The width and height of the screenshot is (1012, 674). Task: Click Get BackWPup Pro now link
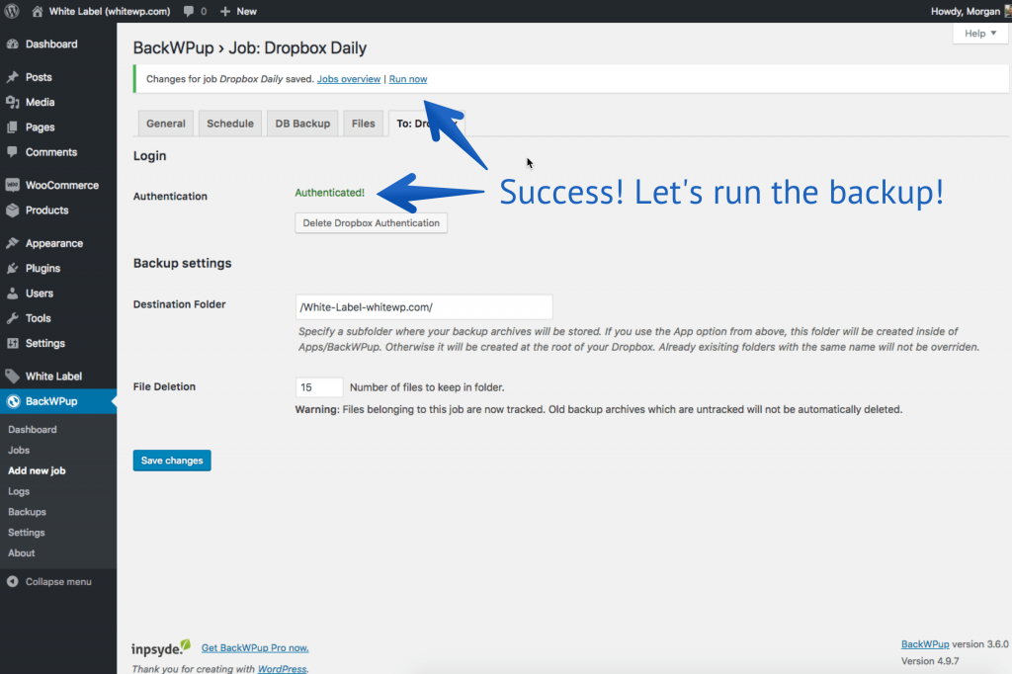tap(255, 647)
